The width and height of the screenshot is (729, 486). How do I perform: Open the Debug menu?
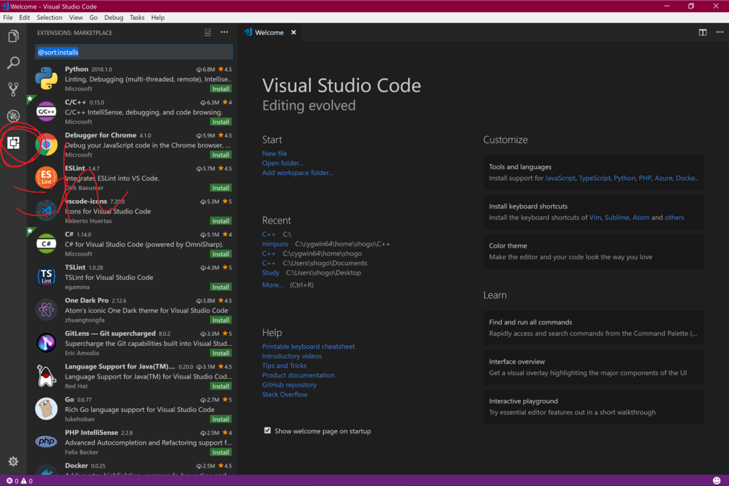[x=113, y=18]
